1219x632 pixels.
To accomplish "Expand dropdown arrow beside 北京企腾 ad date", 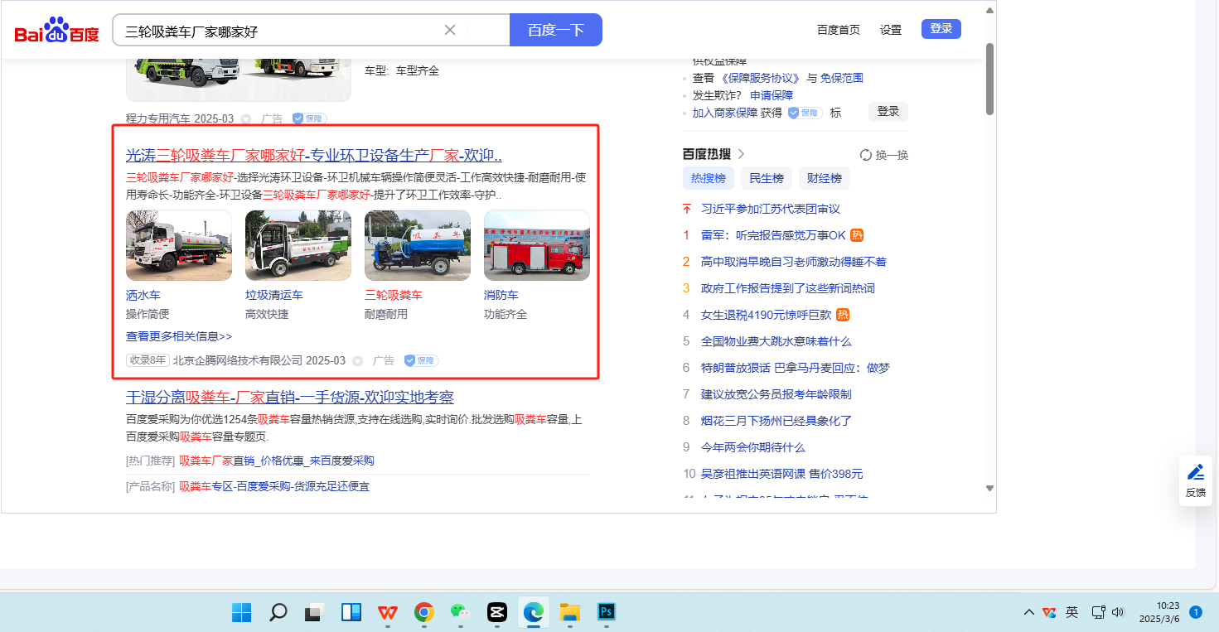I will (x=358, y=361).
